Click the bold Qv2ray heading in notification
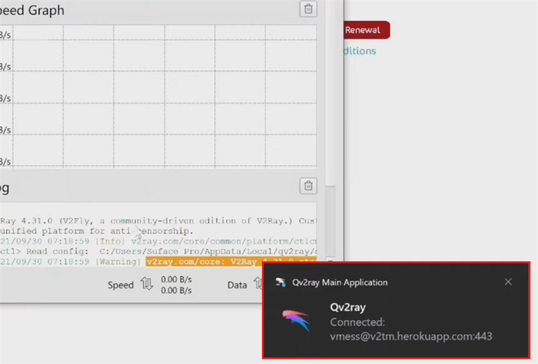Image resolution: width=538 pixels, height=364 pixels. [x=347, y=307]
